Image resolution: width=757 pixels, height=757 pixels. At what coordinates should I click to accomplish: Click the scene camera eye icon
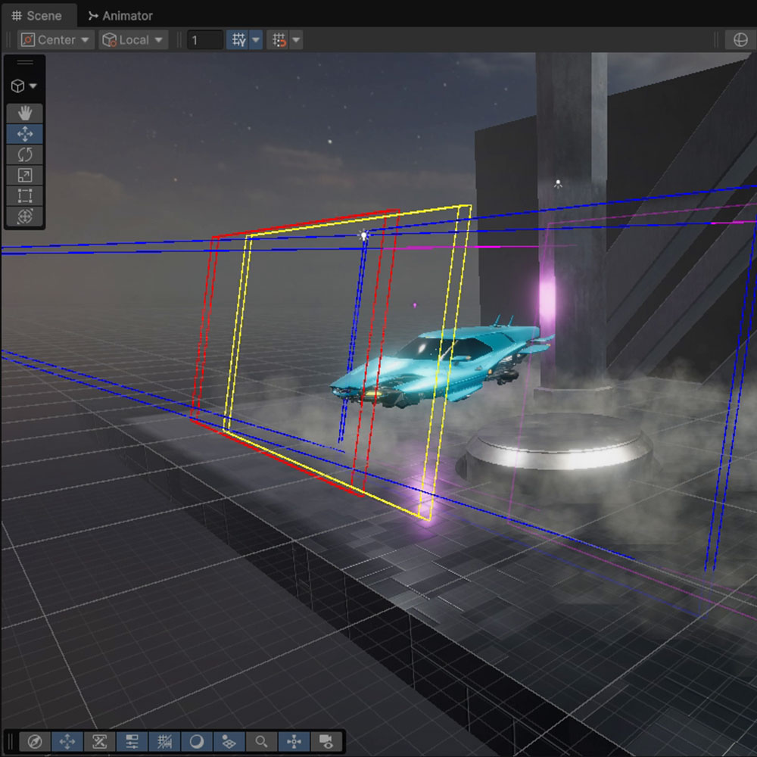(326, 741)
